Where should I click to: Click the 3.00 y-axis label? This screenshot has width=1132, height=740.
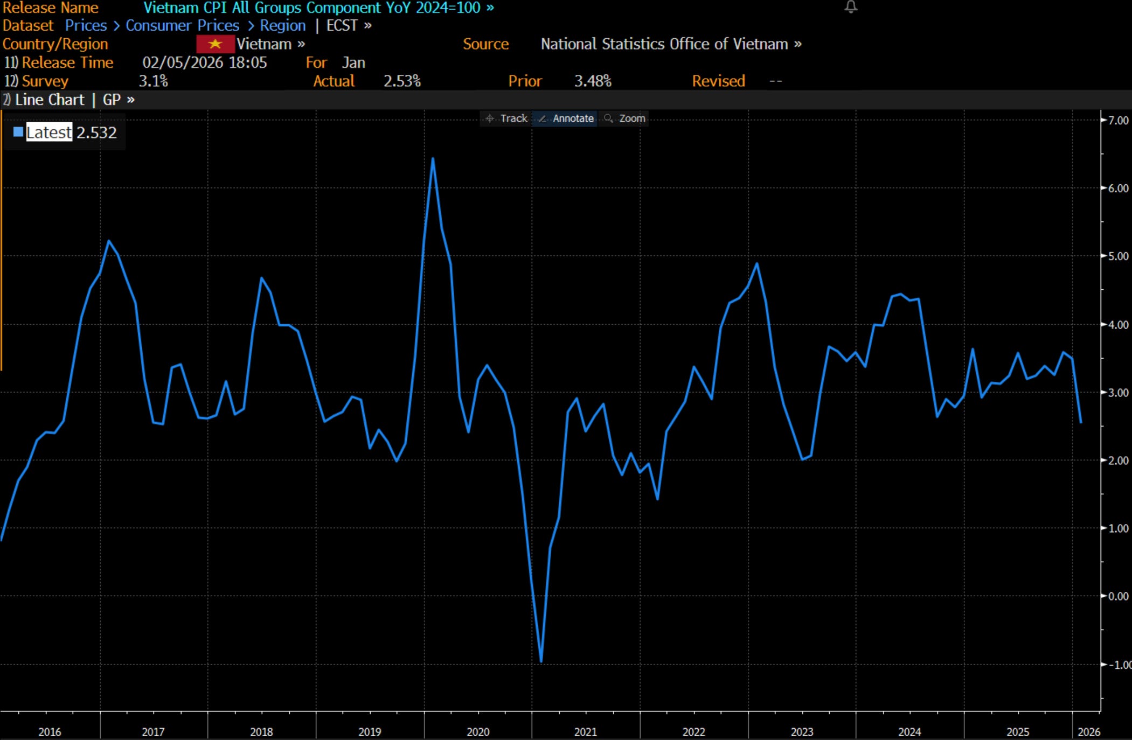tap(1118, 393)
